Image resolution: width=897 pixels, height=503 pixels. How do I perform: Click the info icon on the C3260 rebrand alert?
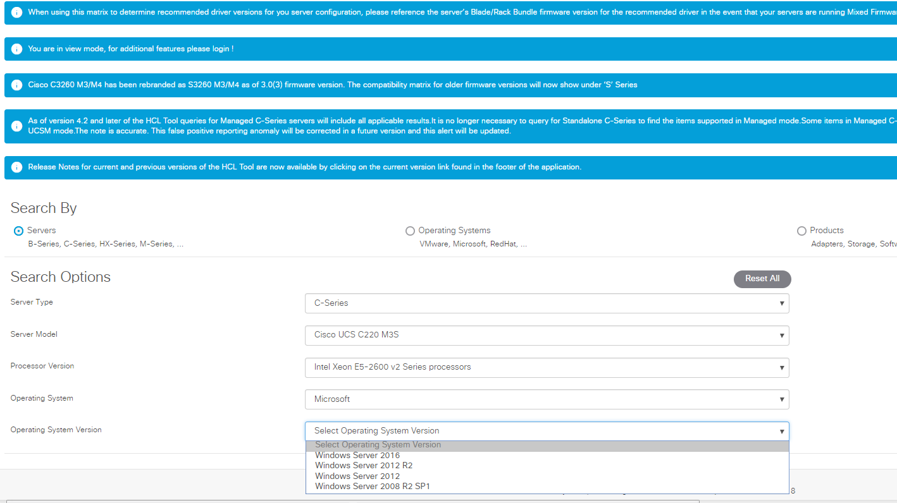16,85
